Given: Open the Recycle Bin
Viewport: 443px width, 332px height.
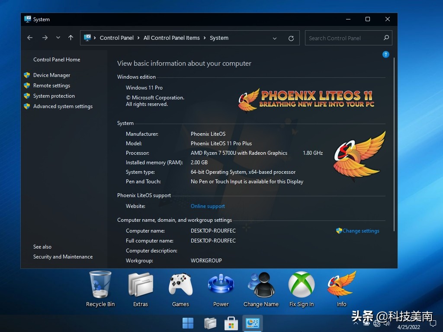Looking at the screenshot, I should coord(100,285).
